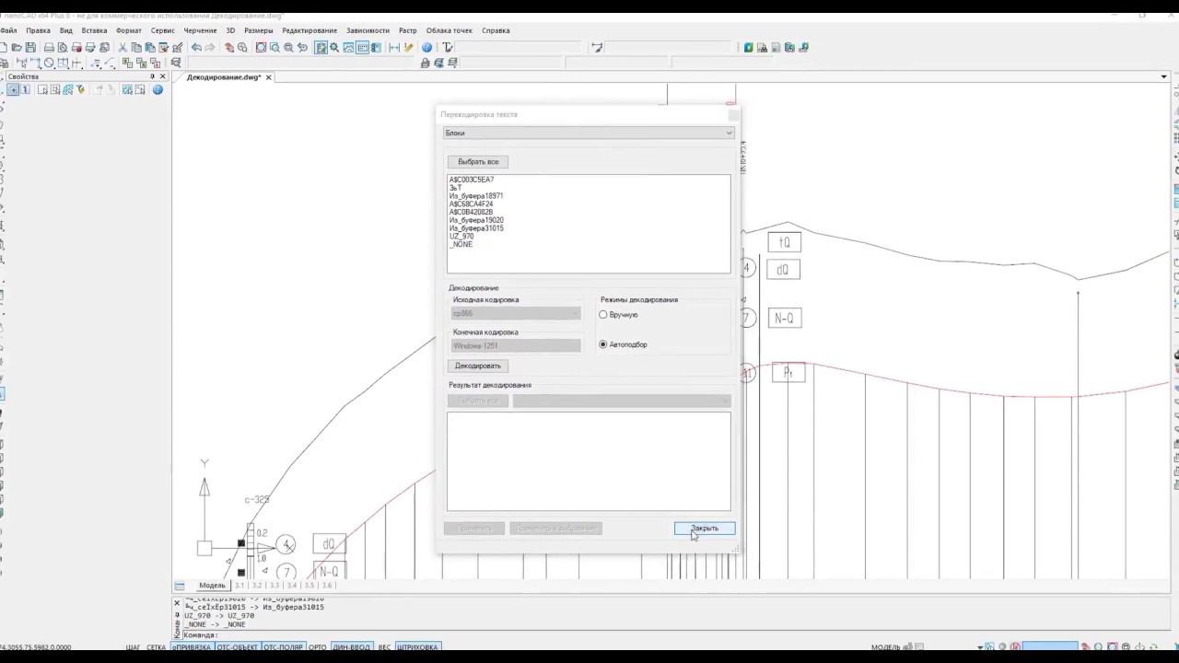Screen dimensions: 1179x663
Task: Expand the Блоки object type dropdown
Action: pos(589,133)
